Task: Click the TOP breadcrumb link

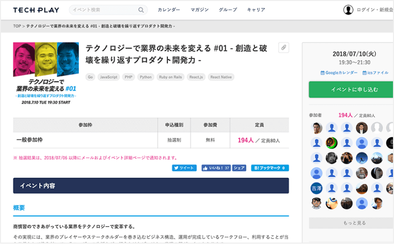Action: tap(17, 26)
